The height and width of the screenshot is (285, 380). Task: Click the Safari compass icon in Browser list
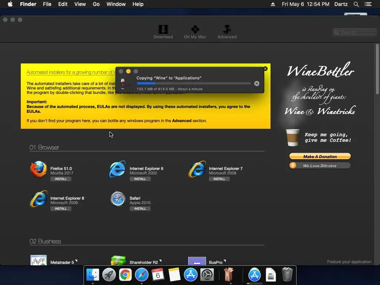[118, 199]
